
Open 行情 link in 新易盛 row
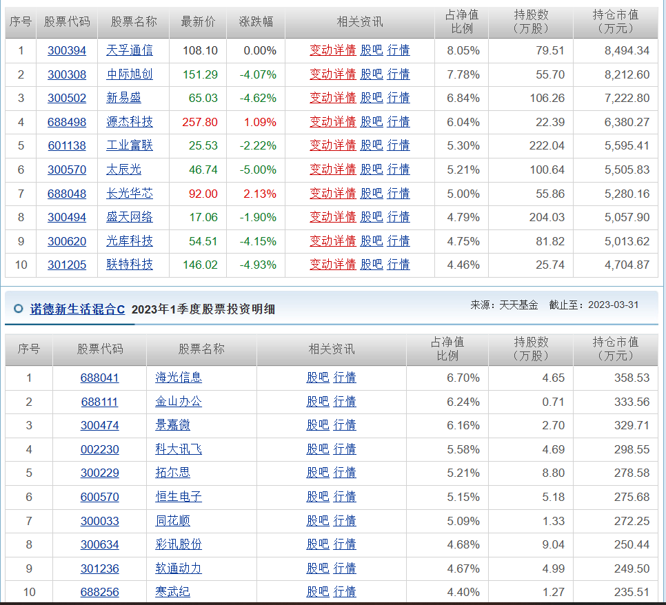click(x=398, y=98)
